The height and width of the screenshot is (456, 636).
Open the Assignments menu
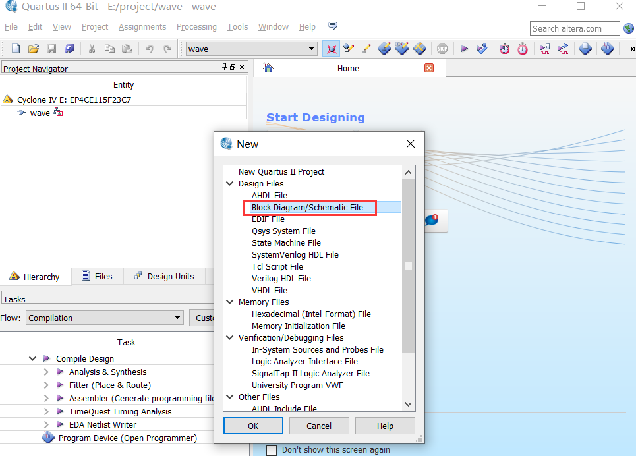[x=142, y=27]
